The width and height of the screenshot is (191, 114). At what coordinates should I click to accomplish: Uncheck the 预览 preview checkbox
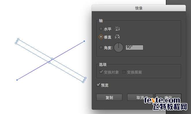pos(98,85)
